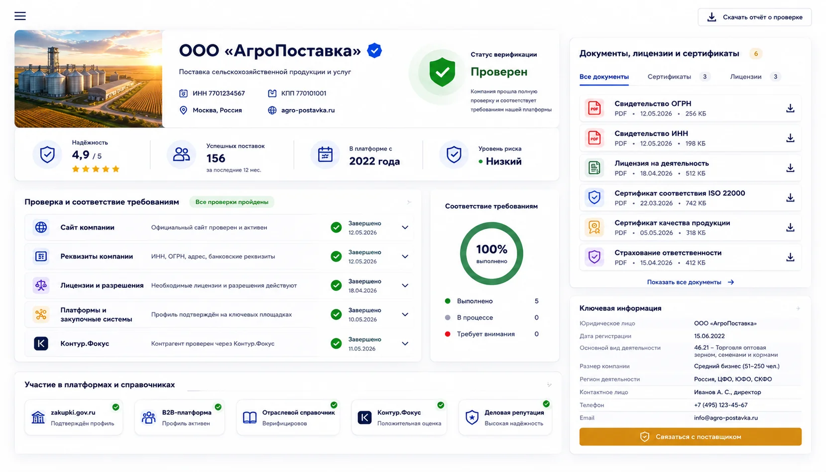Switch to Все документы tab
Image resolution: width=826 pixels, height=472 pixels.
(604, 77)
